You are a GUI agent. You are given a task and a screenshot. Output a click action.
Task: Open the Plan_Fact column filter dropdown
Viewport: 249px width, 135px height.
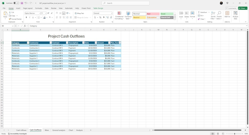[x=120, y=43]
